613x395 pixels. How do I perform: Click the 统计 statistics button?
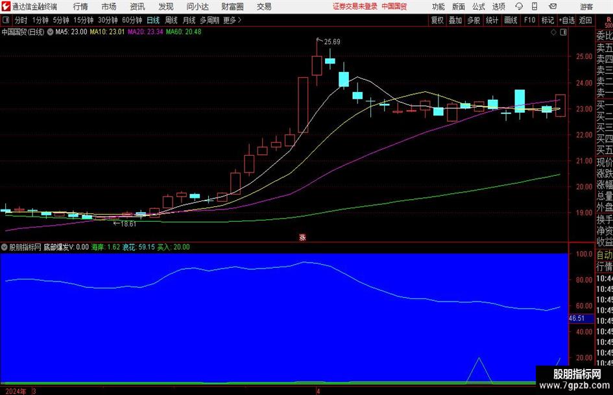point(492,20)
